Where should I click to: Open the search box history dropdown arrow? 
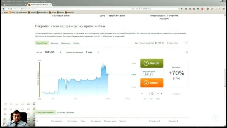click(178, 9)
